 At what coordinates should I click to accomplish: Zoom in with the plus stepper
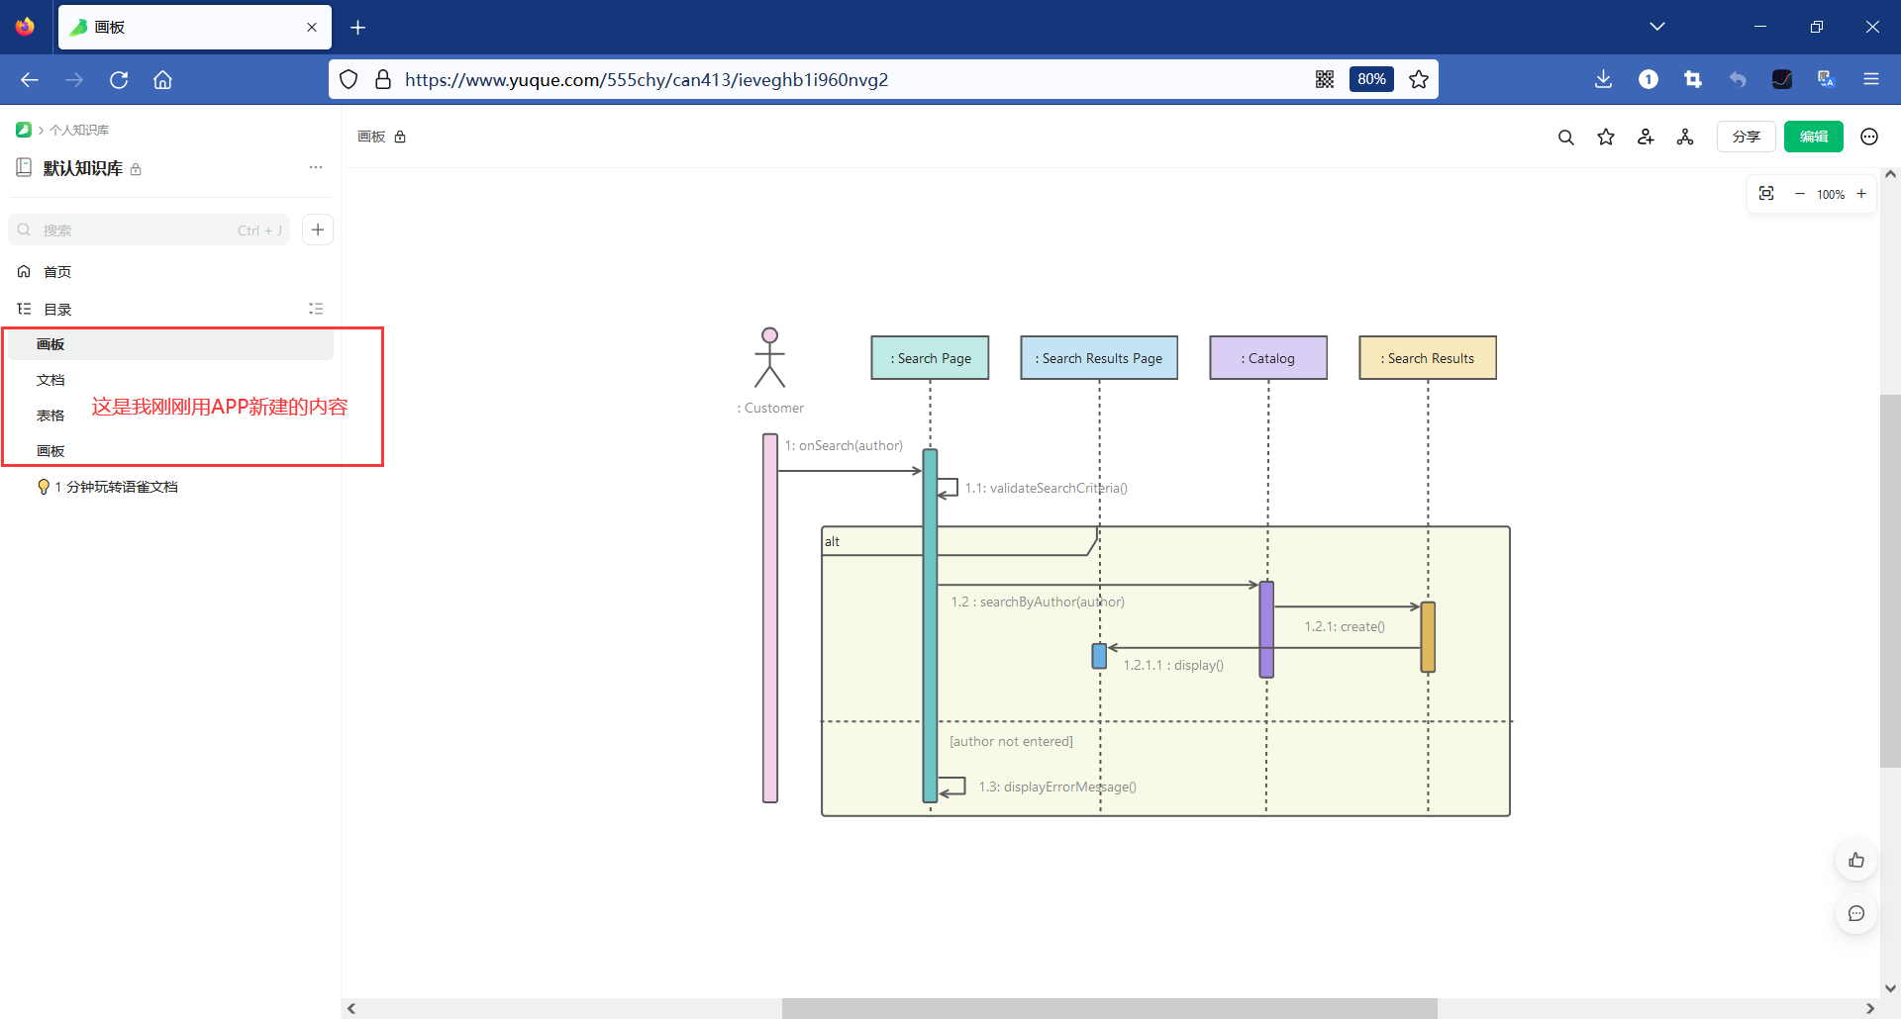tap(1861, 194)
